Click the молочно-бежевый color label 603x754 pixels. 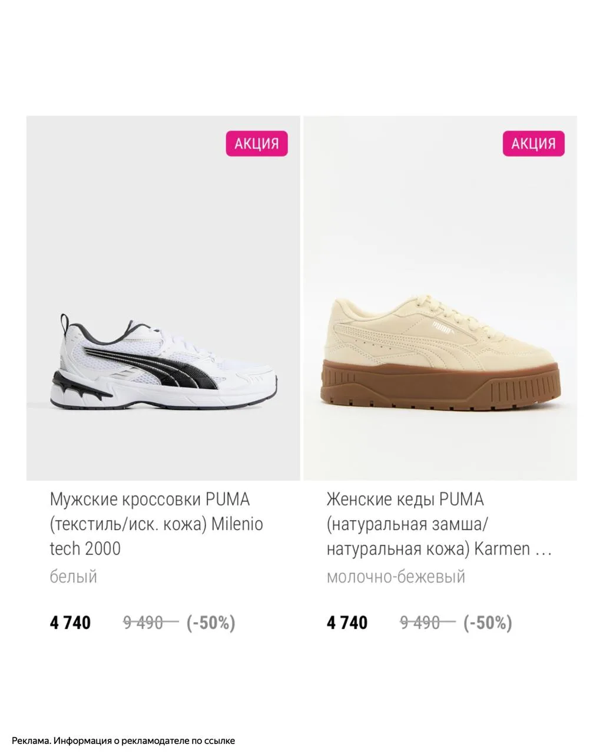coord(396,576)
